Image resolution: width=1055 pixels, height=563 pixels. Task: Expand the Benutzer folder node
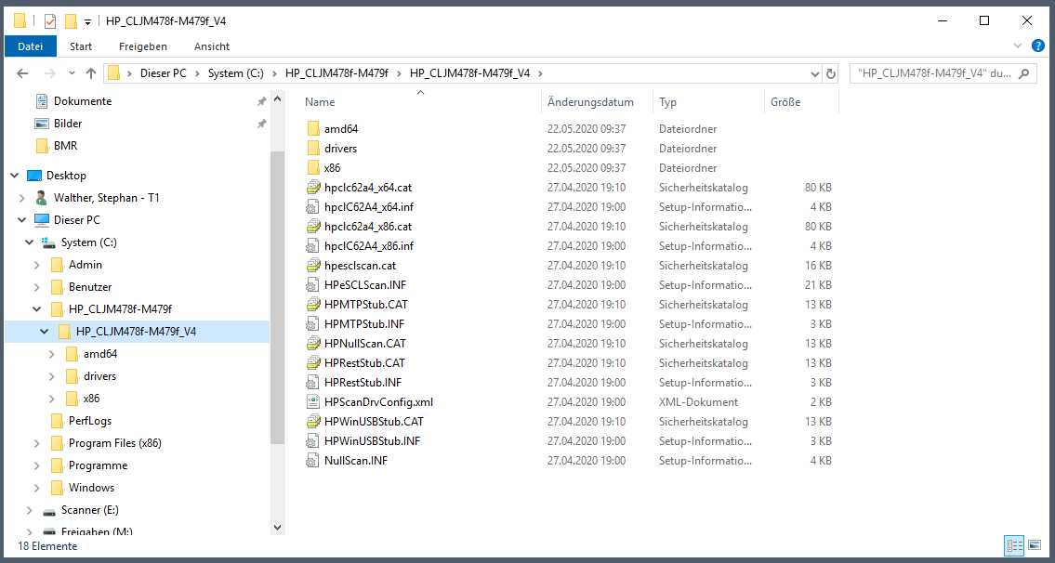[37, 287]
